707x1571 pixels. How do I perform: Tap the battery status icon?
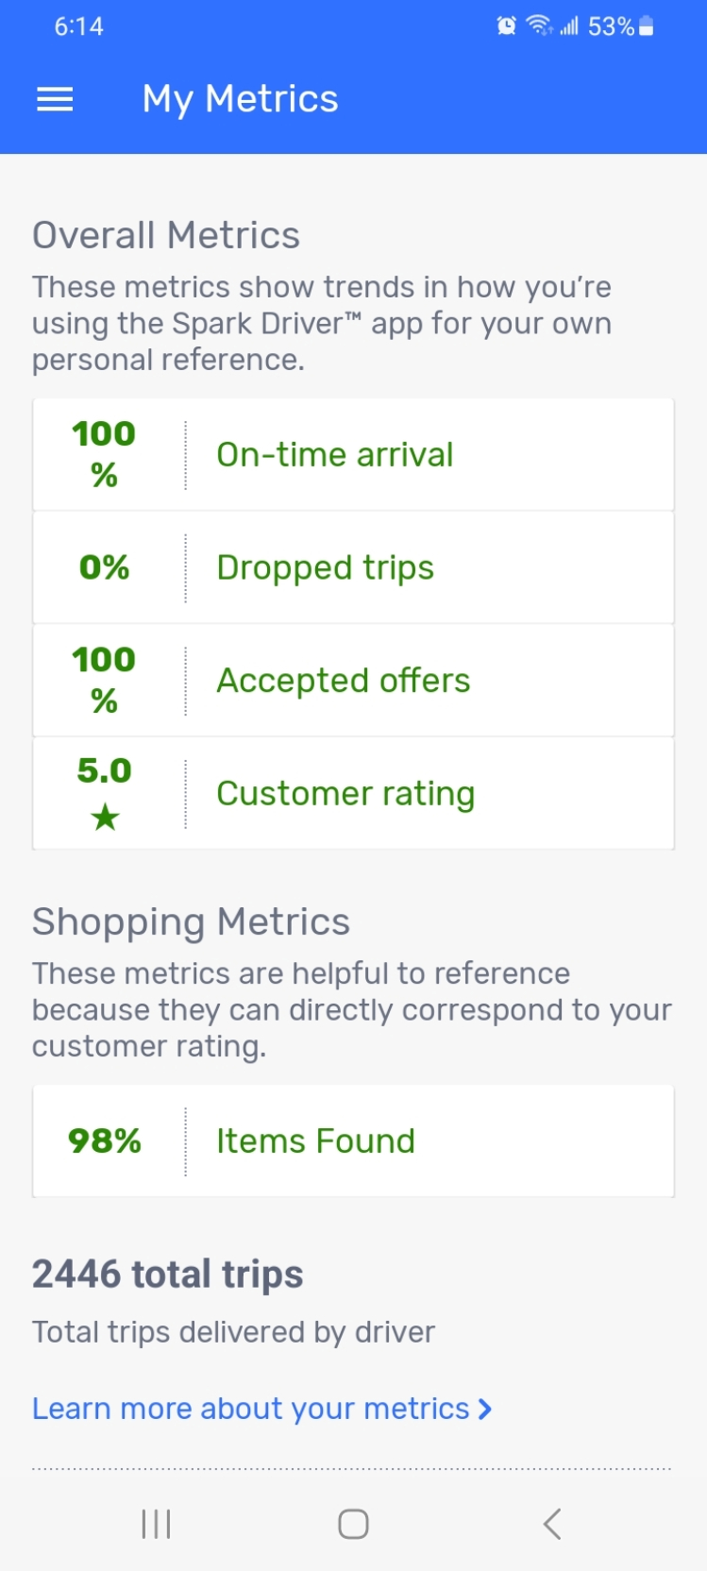[x=647, y=26]
